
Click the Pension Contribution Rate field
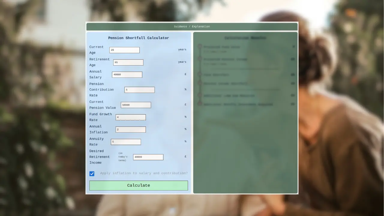(139, 90)
